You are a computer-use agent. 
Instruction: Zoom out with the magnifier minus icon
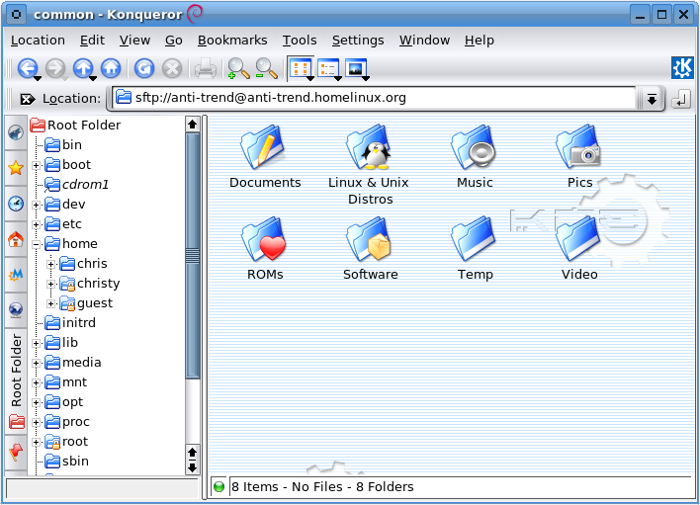click(267, 69)
